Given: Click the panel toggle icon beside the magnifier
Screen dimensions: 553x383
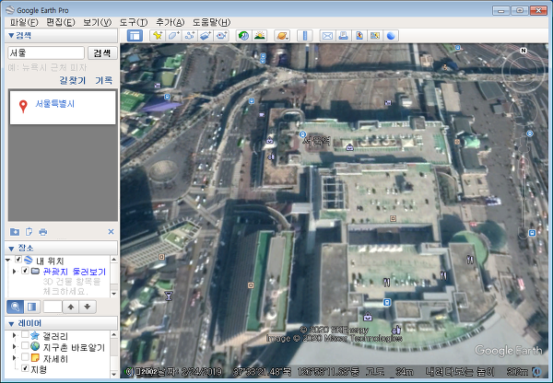Looking at the screenshot, I should pos(32,307).
